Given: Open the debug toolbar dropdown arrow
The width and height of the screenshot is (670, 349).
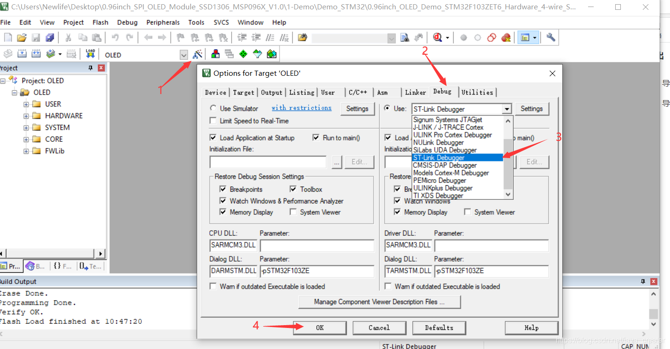Looking at the screenshot, I should click(x=448, y=38).
